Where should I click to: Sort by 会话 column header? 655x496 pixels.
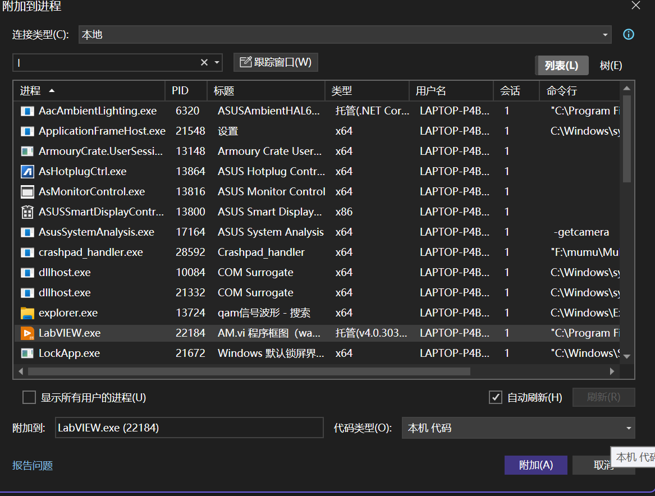tap(516, 90)
